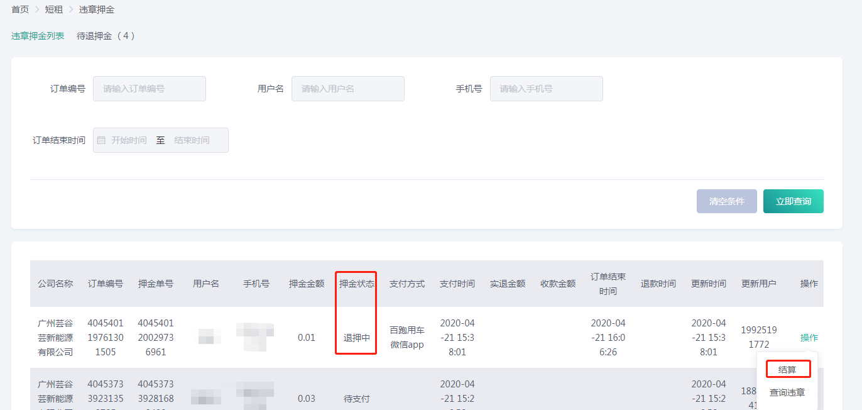The height and width of the screenshot is (410, 862).
Task: Select 查询违章 from the operation menu
Action: tap(787, 392)
